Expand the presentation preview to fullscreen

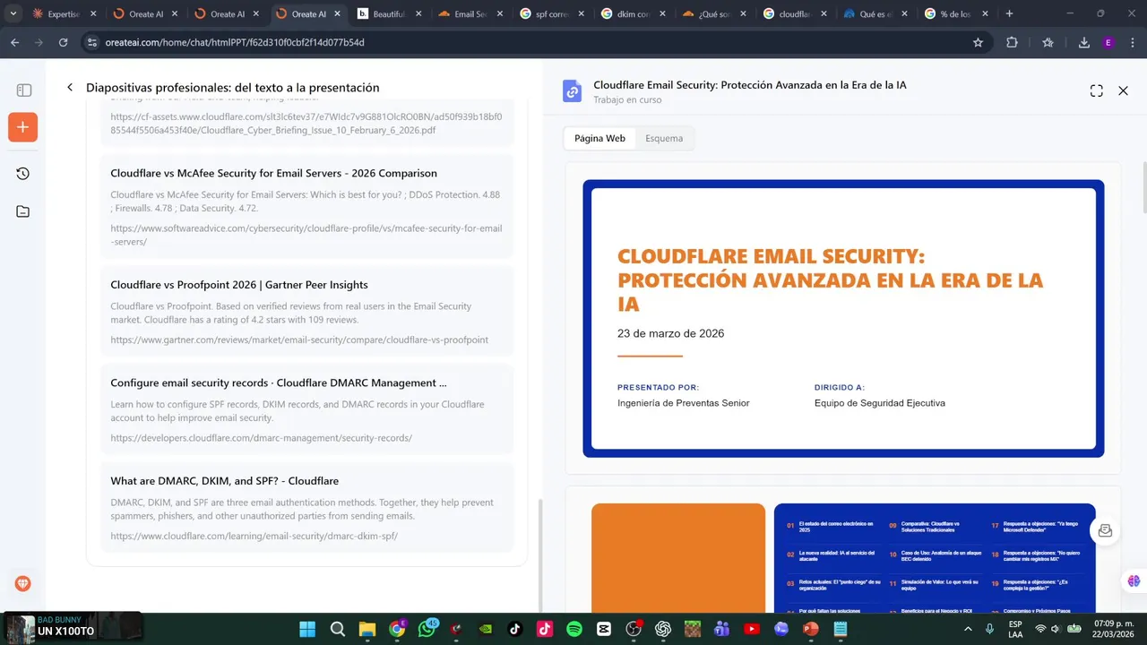[x=1096, y=91]
